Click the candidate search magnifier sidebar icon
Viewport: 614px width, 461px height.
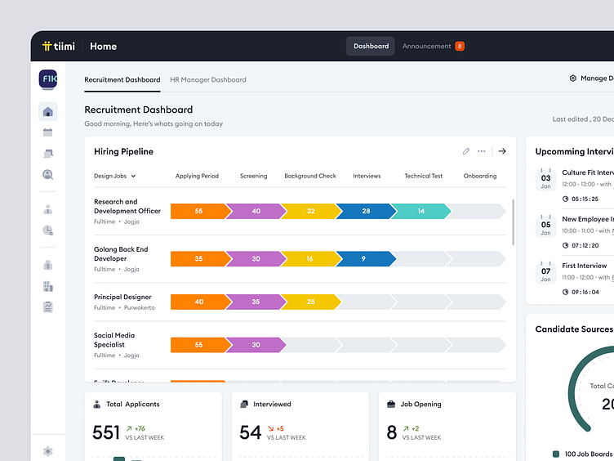47,174
